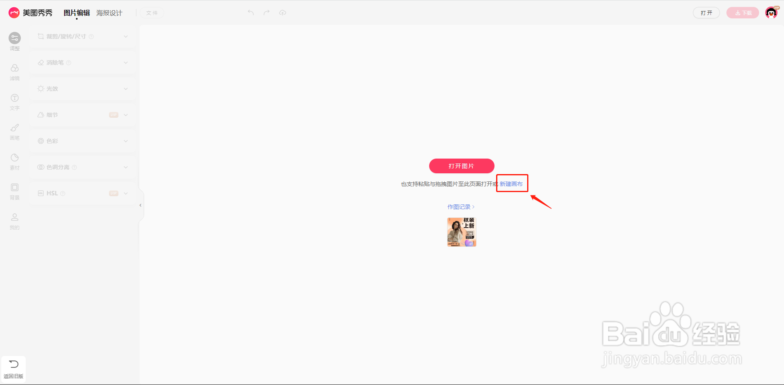
Task: Select the 文字 text tool
Action: click(15, 102)
